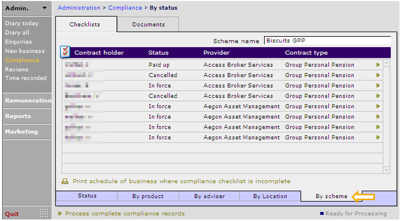Click scrollbar up arrow in the checklist table
Viewport: 401px width, 221px height.
coord(387,63)
